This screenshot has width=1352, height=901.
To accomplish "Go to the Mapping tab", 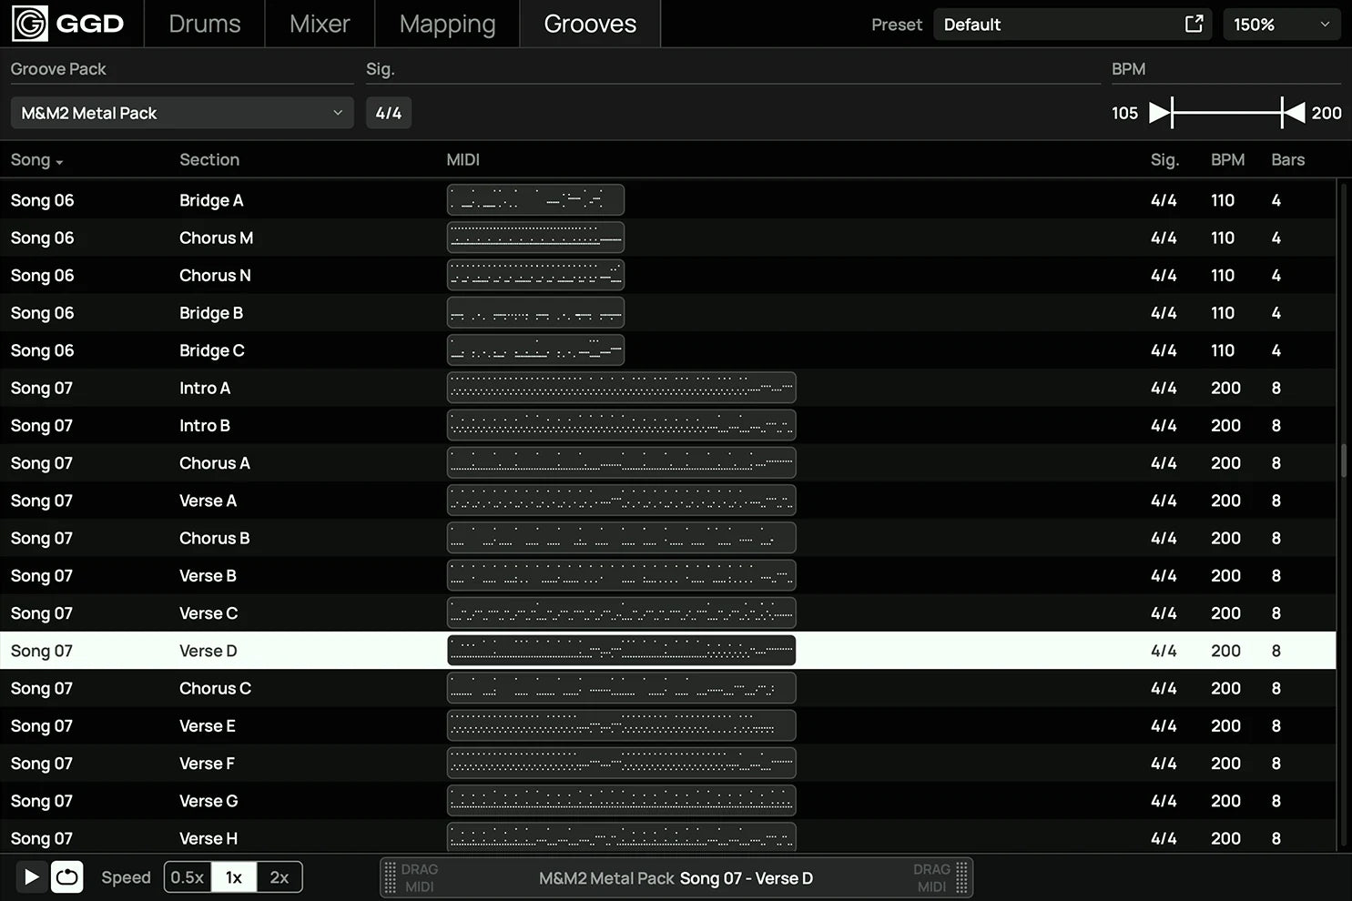I will coord(447,24).
